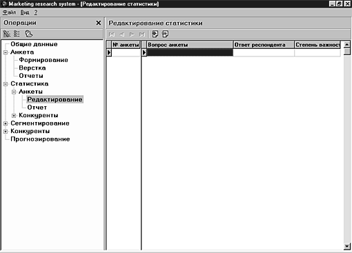352x253 pixels.
Task: Open the ? help menu
Action: [36, 12]
